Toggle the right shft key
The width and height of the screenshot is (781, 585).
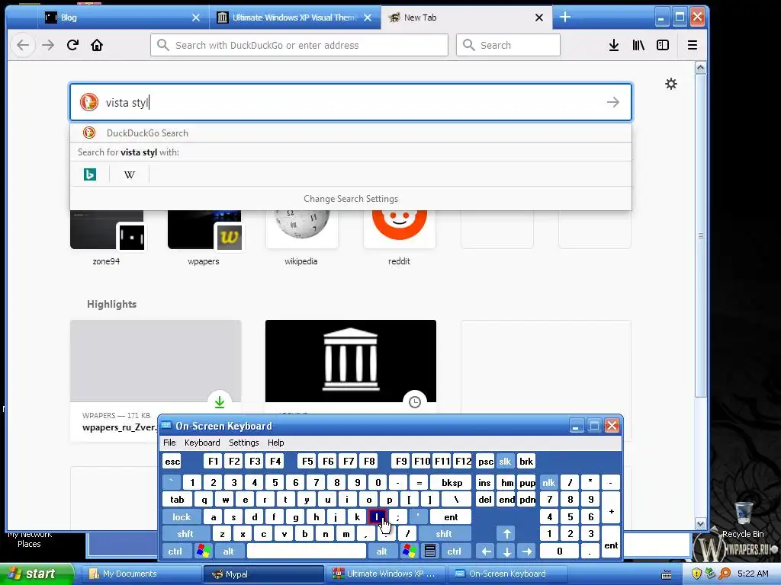point(444,534)
